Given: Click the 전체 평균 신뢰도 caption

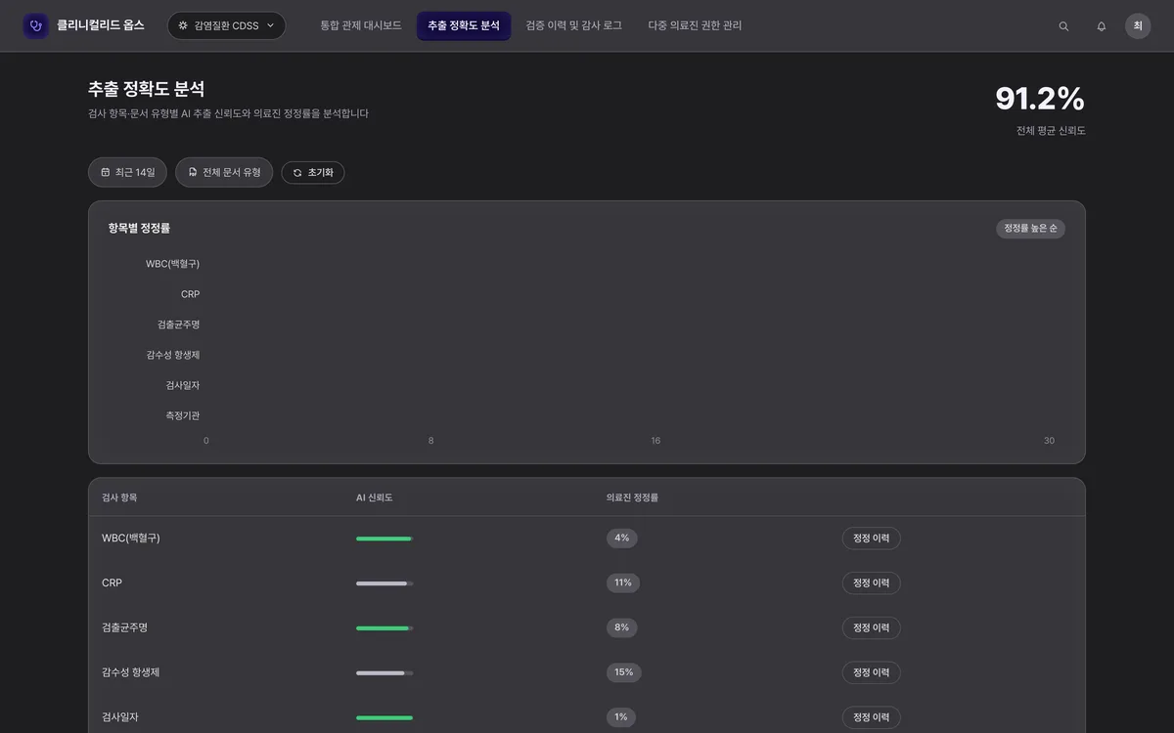Looking at the screenshot, I should coord(1051,131).
